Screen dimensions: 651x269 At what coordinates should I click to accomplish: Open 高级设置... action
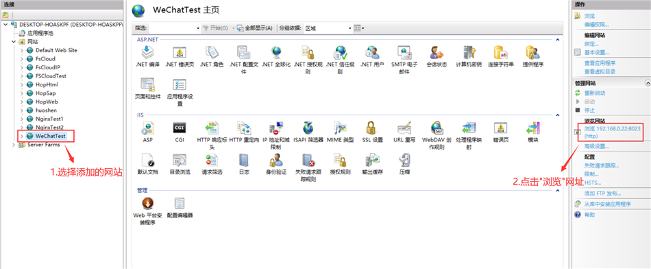click(x=597, y=146)
